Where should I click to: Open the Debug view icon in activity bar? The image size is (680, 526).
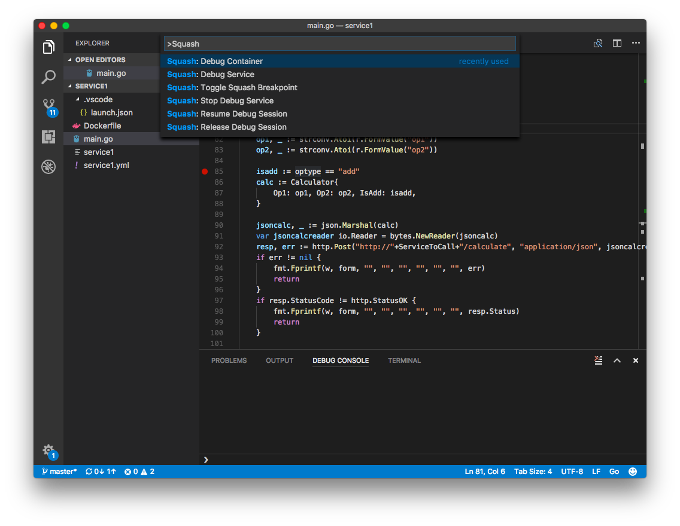pos(48,167)
